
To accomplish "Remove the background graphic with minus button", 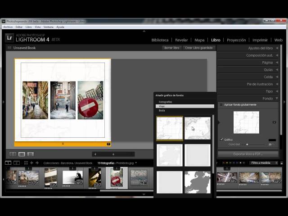I will point(274,122).
